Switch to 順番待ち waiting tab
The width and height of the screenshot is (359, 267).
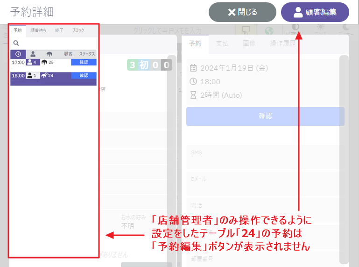38,30
